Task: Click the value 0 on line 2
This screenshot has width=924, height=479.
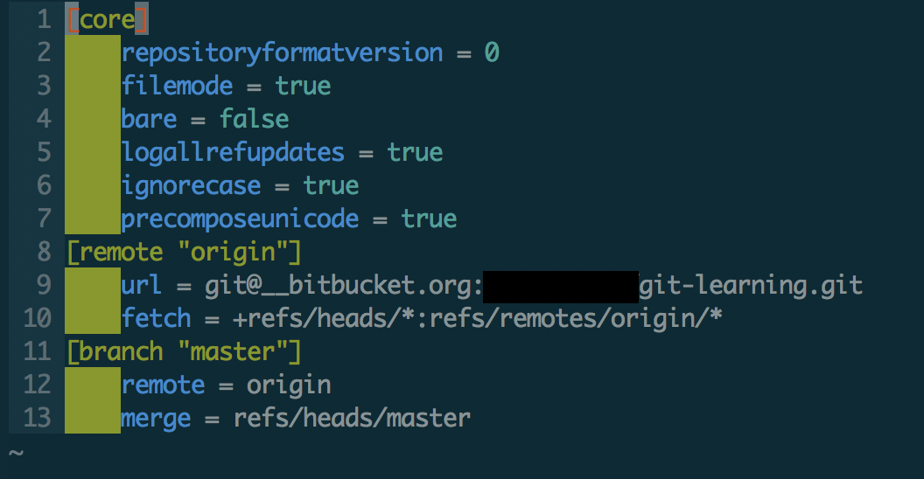Action: coord(492,52)
